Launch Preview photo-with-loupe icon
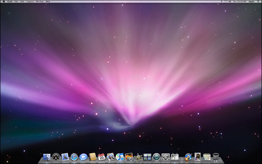262x164 pixels. click(x=111, y=157)
